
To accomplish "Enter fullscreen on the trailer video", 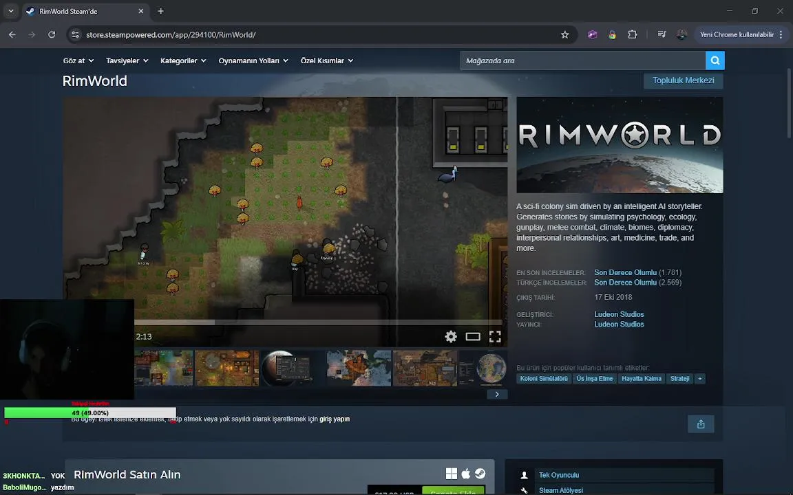I will (495, 336).
